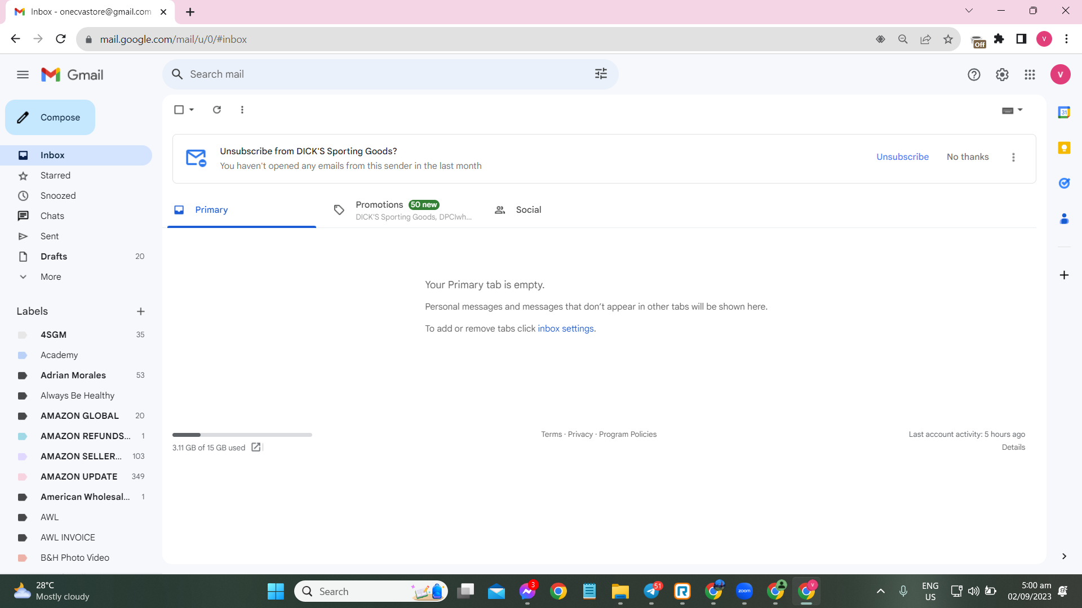Screen dimensions: 1082x608
Task: Bookmark this page with star icon
Action: tap(948, 39)
